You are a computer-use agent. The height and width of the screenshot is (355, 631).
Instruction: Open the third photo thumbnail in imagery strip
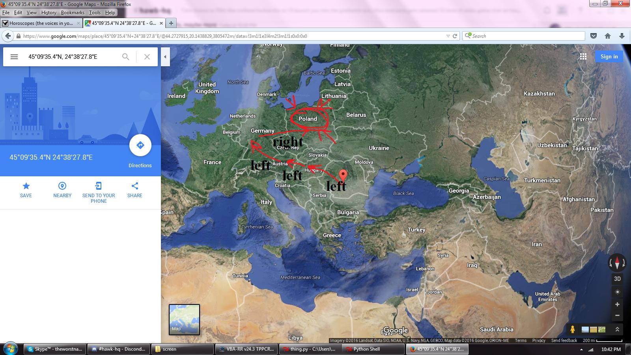602,329
